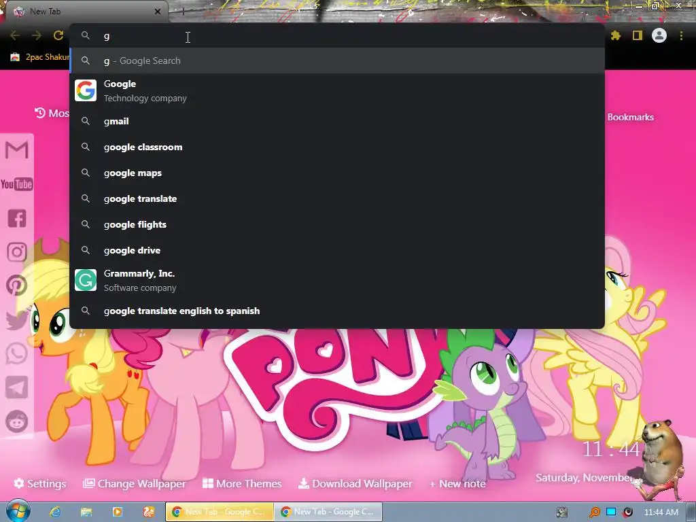Open a new tab with plus button
The height and width of the screenshot is (522, 696).
pyautogui.click(x=183, y=12)
